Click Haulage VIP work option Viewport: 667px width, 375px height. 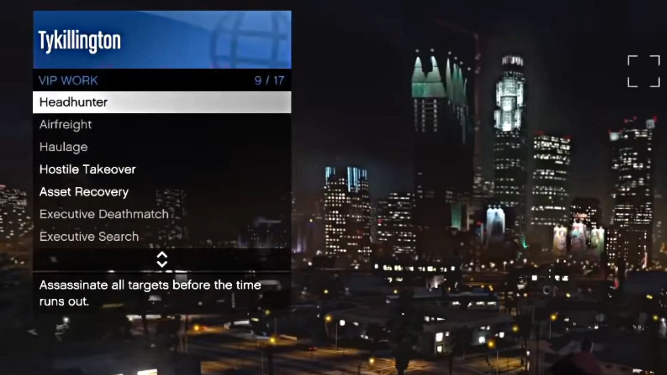(162, 147)
